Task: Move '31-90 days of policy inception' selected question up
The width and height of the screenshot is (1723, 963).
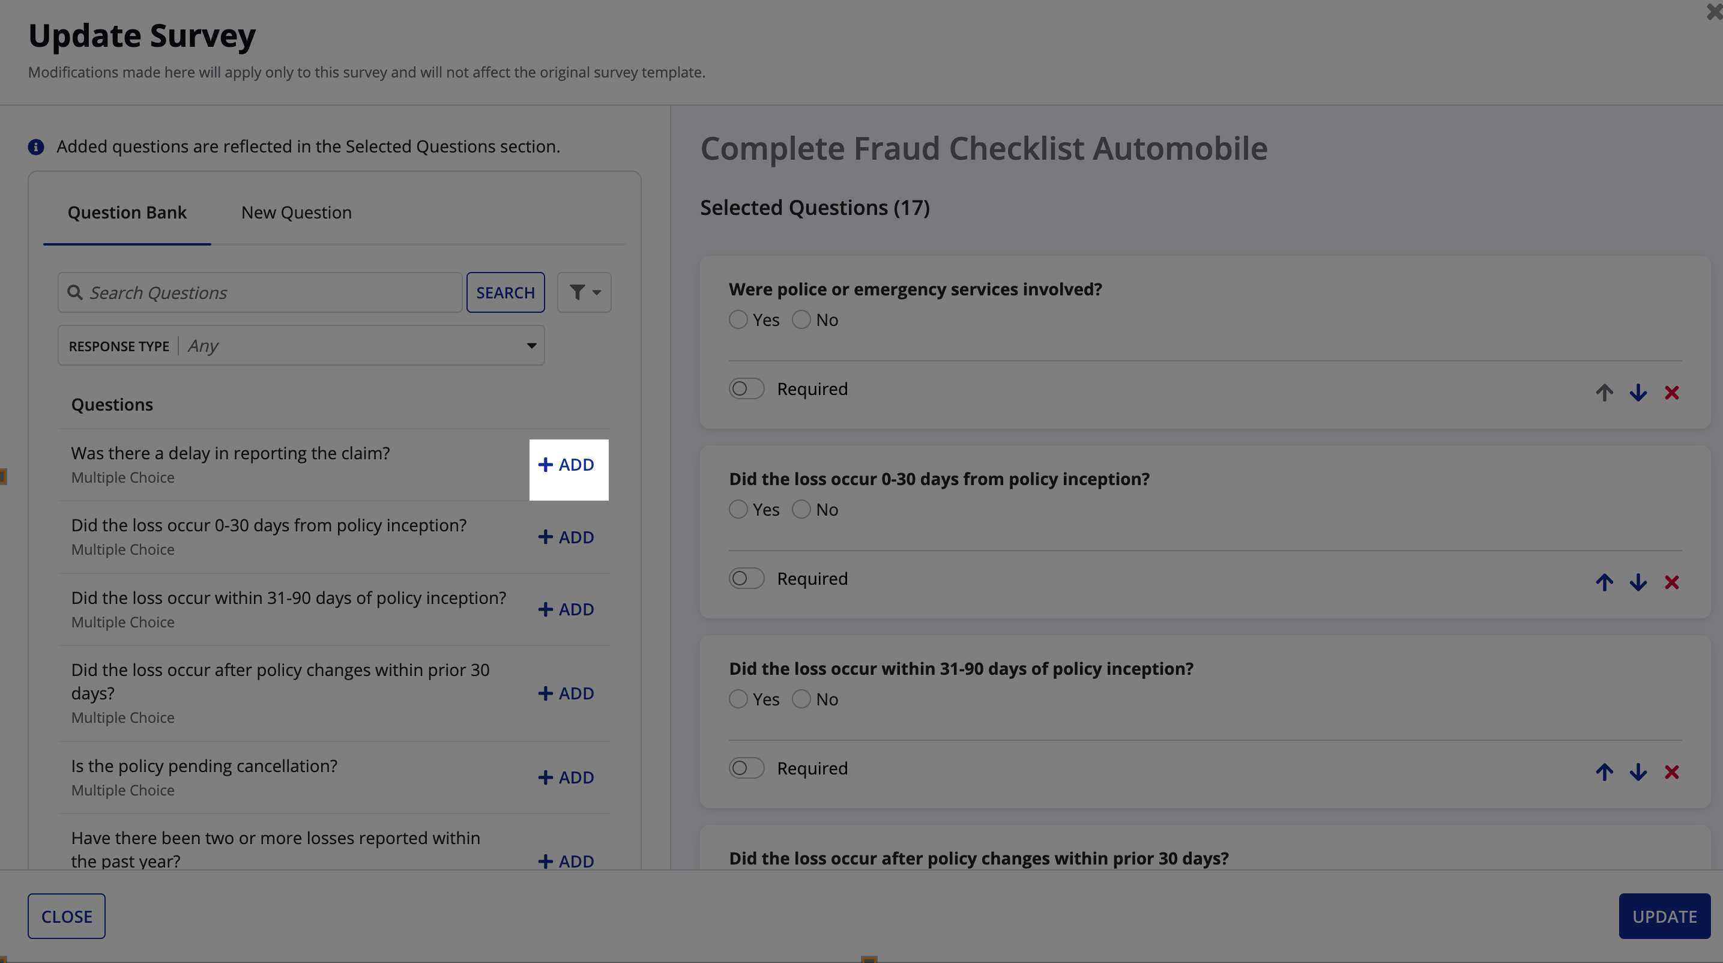Action: point(1604,773)
